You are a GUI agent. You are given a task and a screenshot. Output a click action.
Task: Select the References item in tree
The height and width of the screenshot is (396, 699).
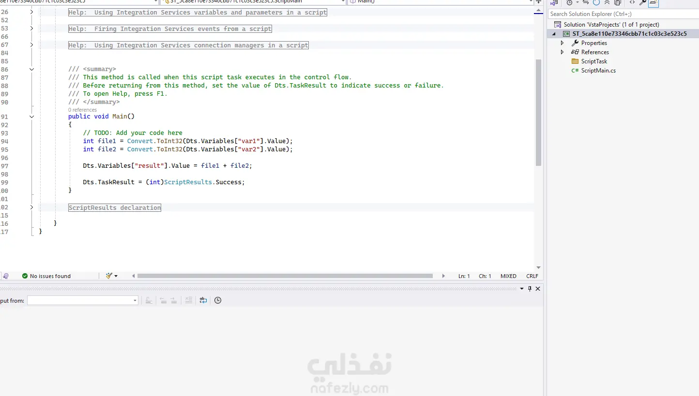pyautogui.click(x=595, y=52)
